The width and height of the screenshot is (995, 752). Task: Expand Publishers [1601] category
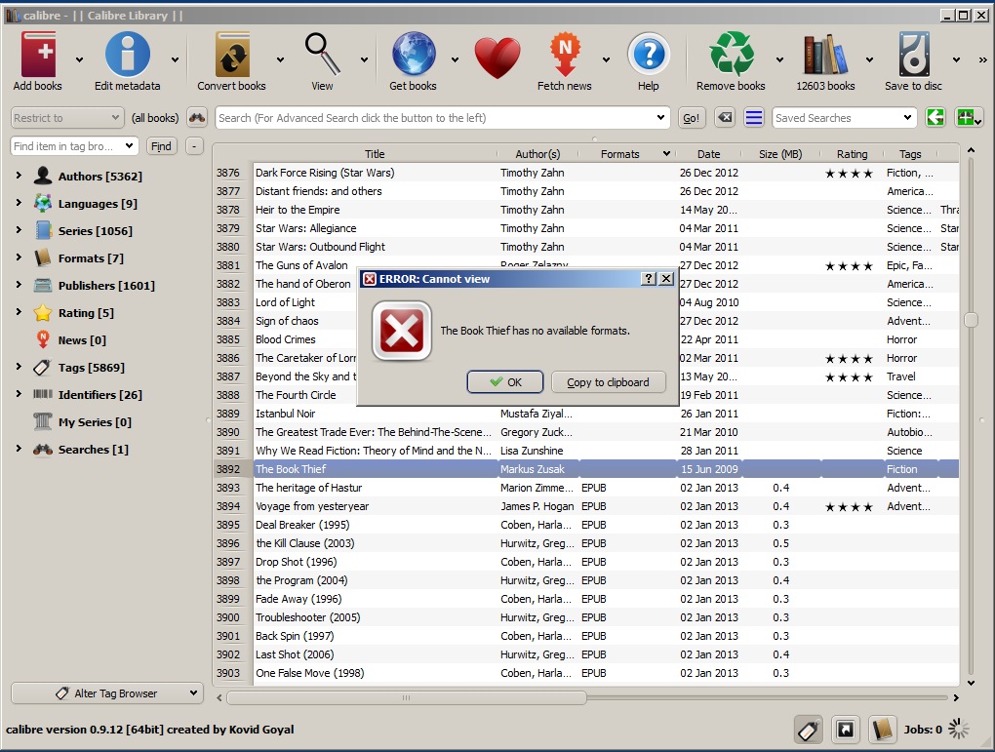19,284
